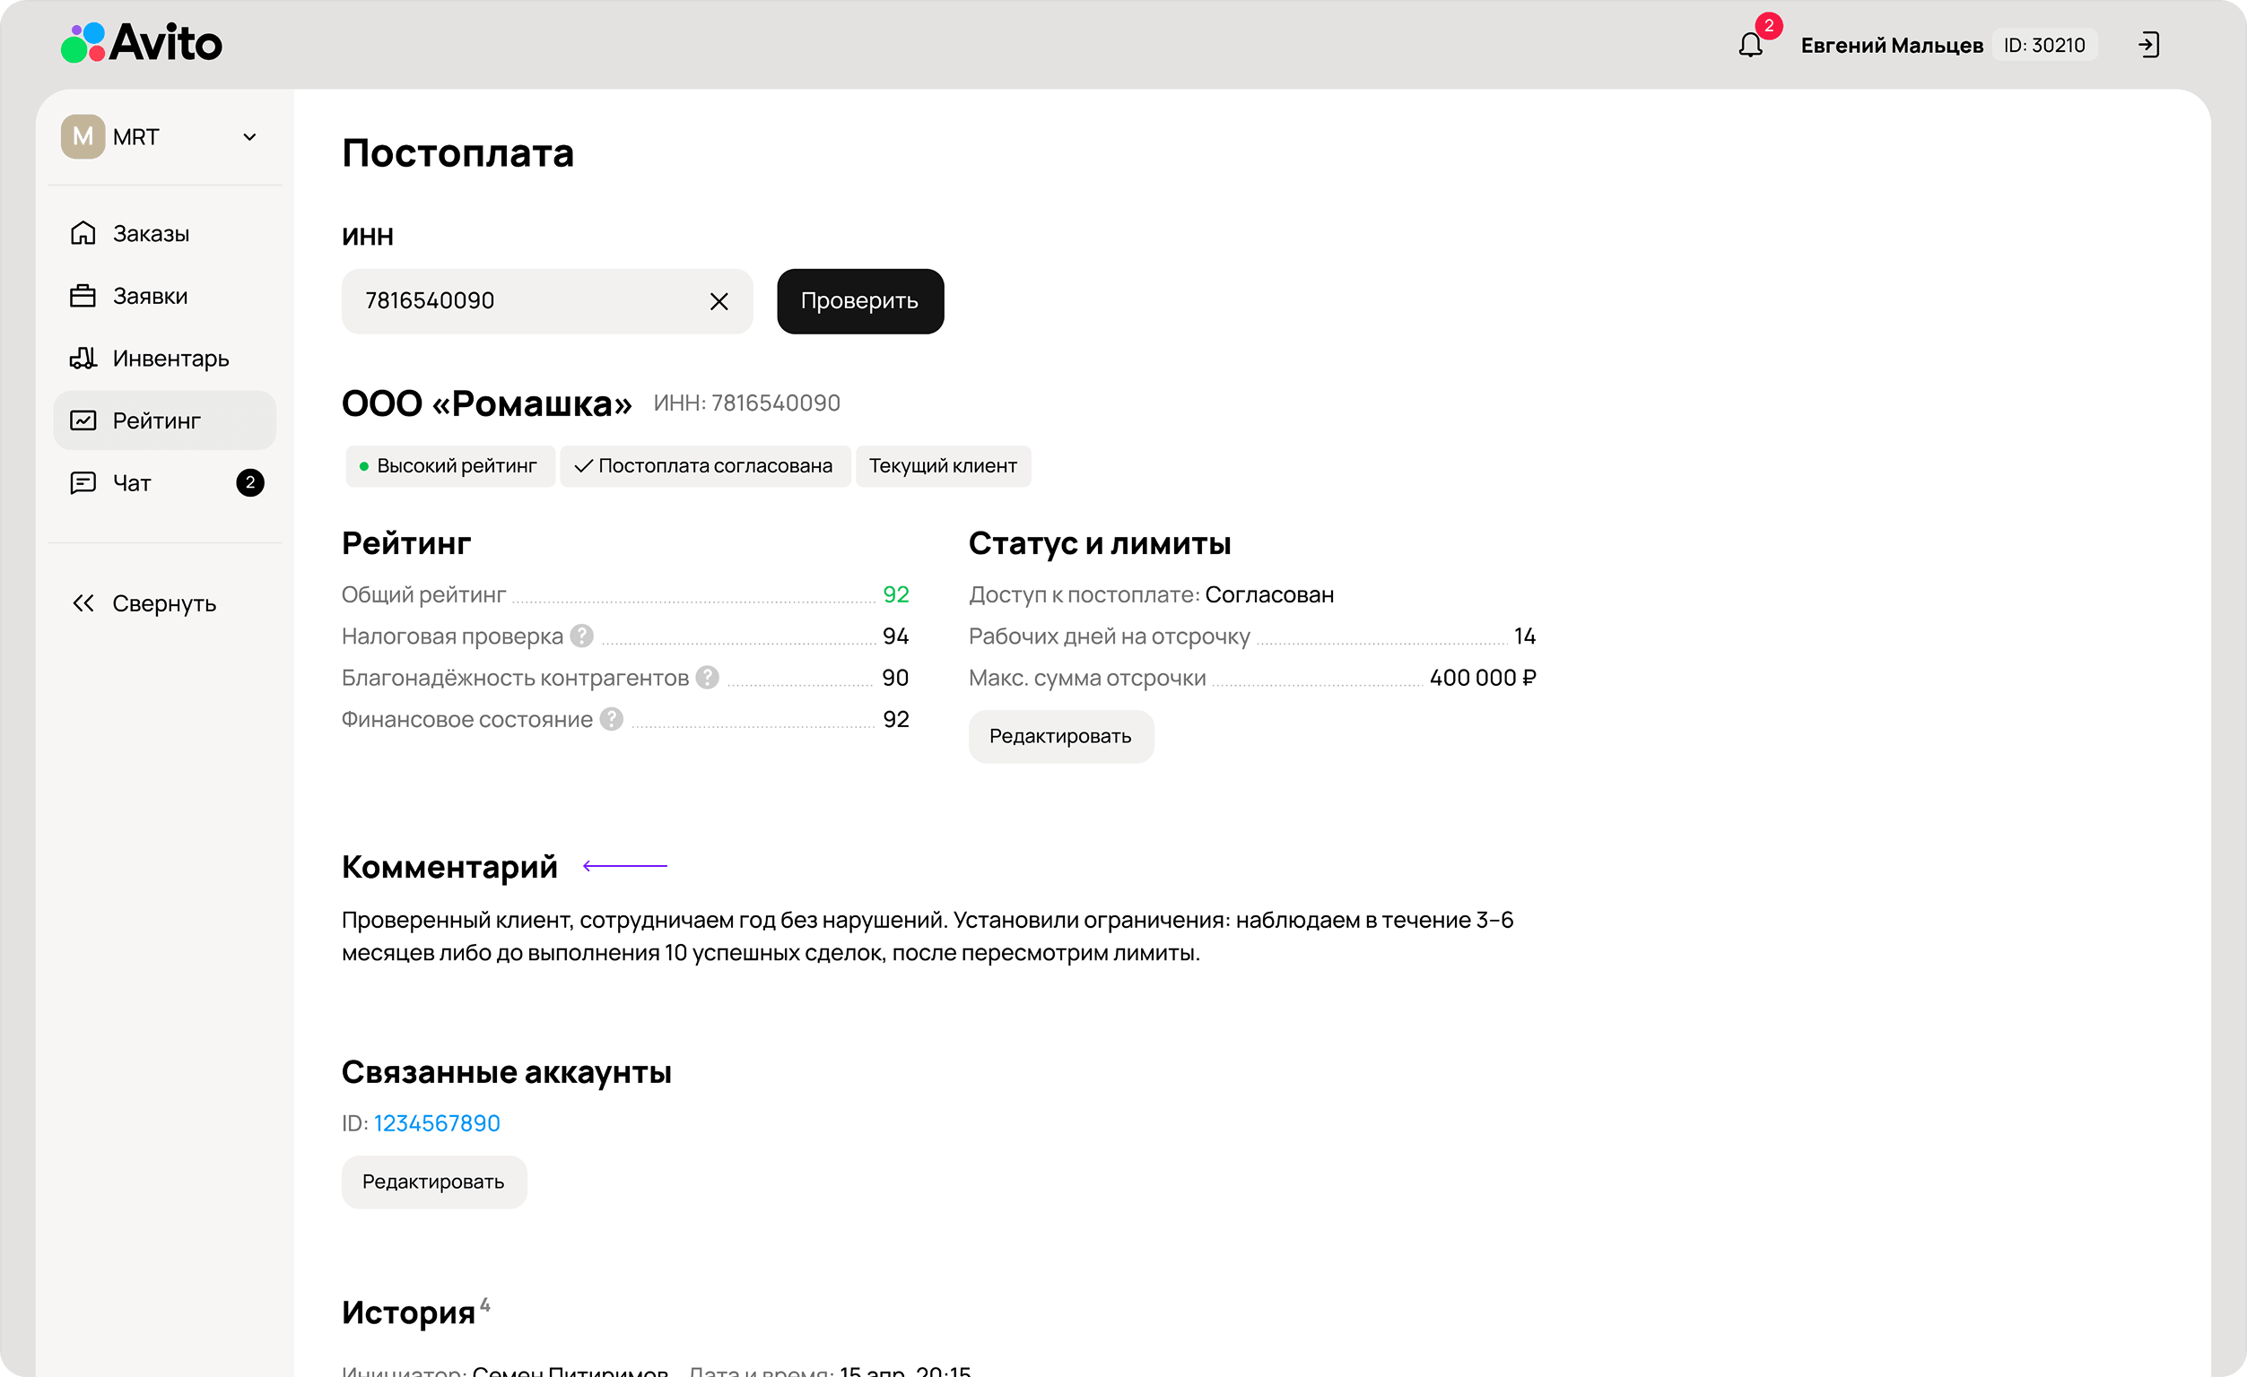
Task: Click the Постоплата согласована tag
Action: tap(705, 466)
